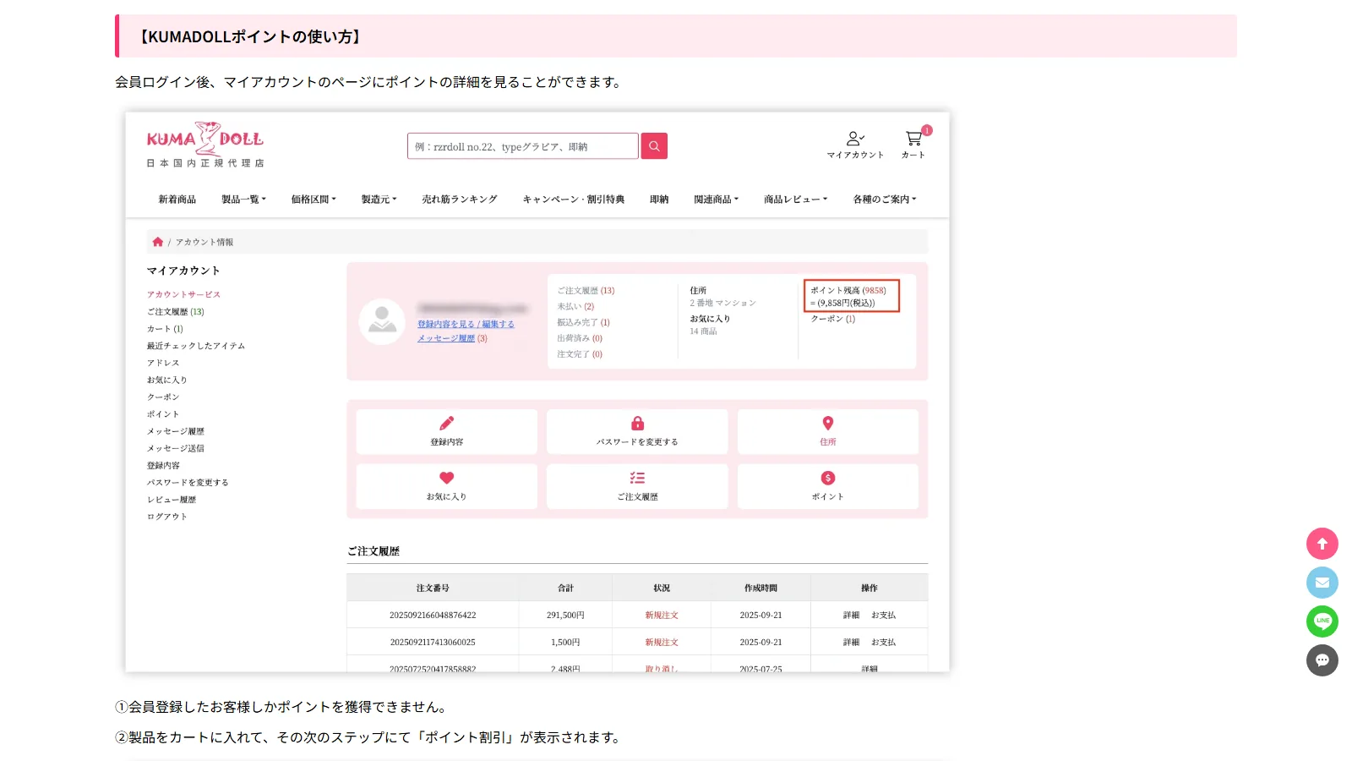The width and height of the screenshot is (1352, 761).
Task: Click お支払 in the 1,500円 order row
Action: click(883, 643)
